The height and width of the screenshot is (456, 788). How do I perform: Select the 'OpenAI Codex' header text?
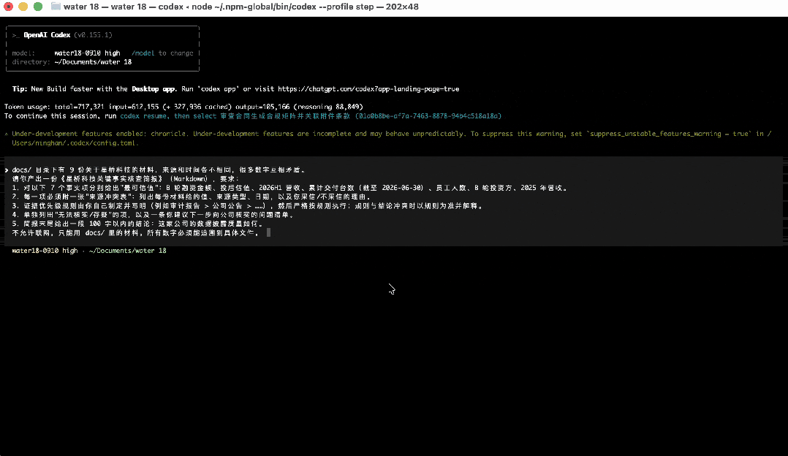point(48,35)
